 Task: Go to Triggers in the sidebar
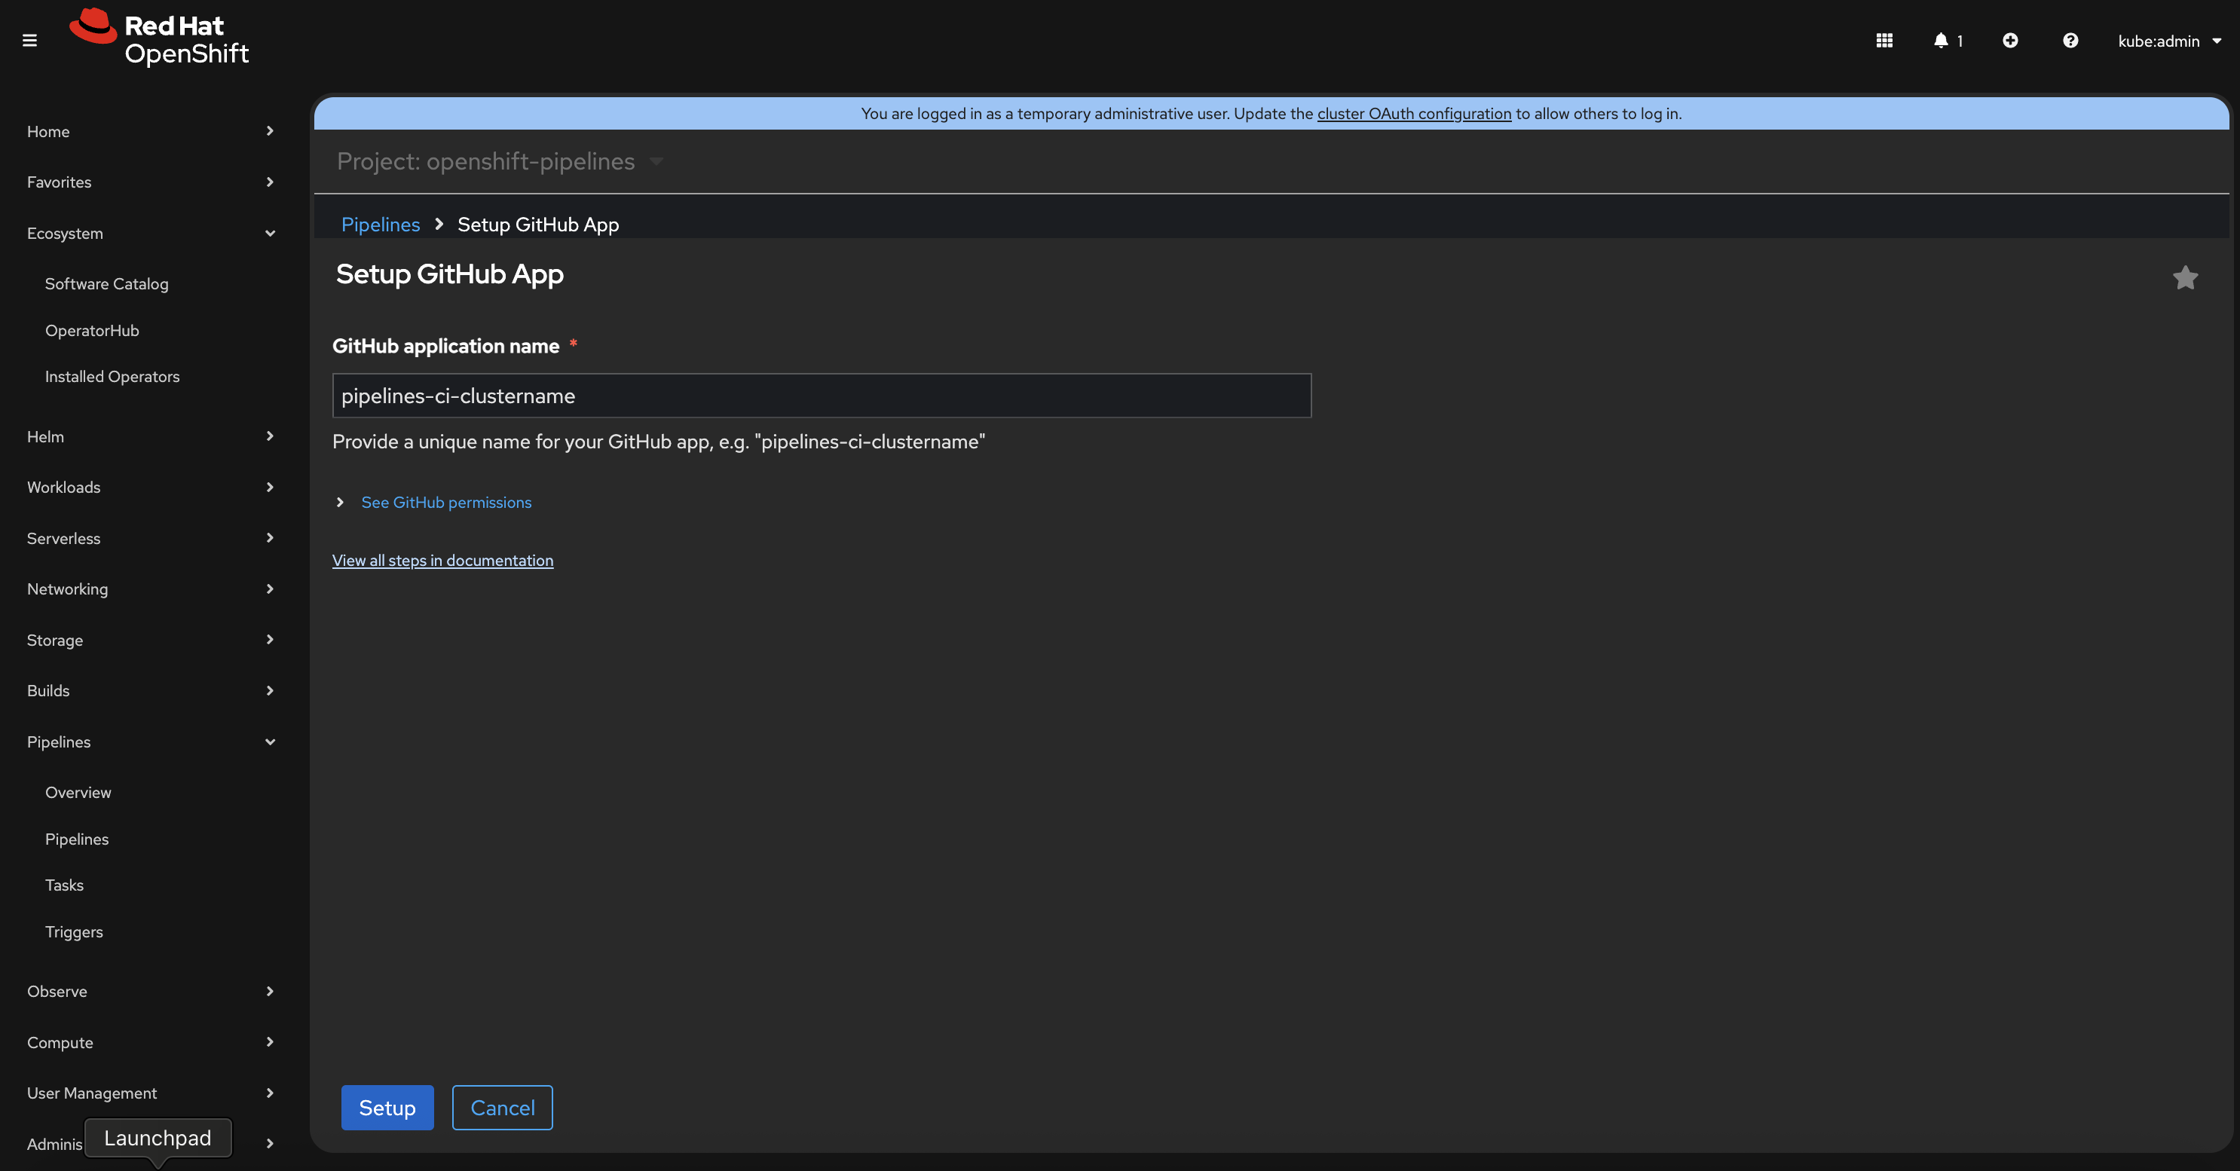coord(74,932)
